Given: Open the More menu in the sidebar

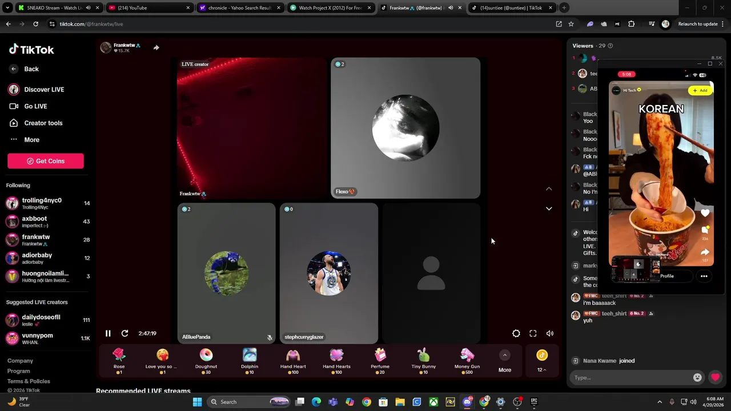Looking at the screenshot, I should pos(25,140).
